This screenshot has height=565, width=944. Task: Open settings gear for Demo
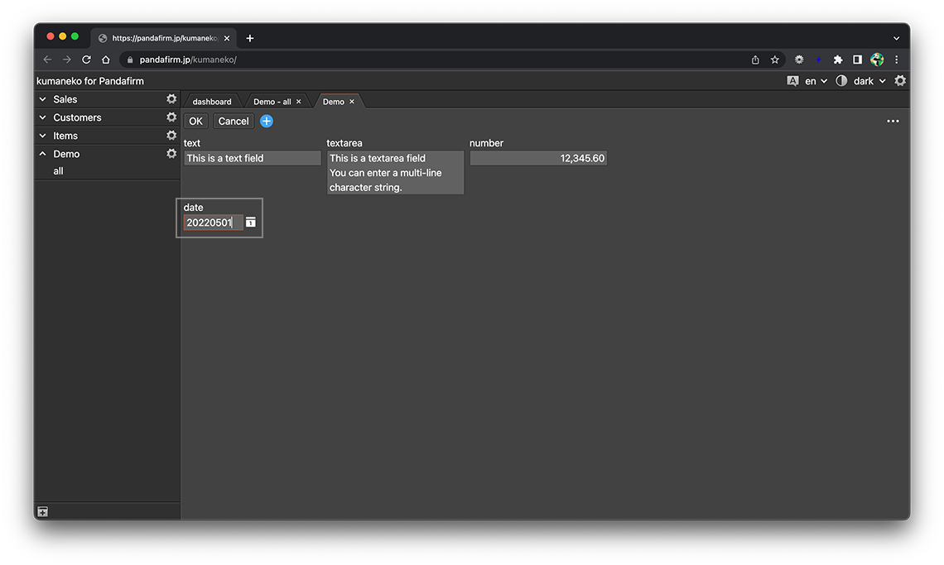171,154
